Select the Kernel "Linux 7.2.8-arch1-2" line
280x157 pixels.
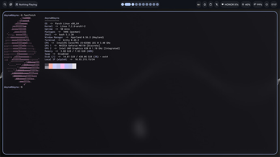tap(65, 26)
